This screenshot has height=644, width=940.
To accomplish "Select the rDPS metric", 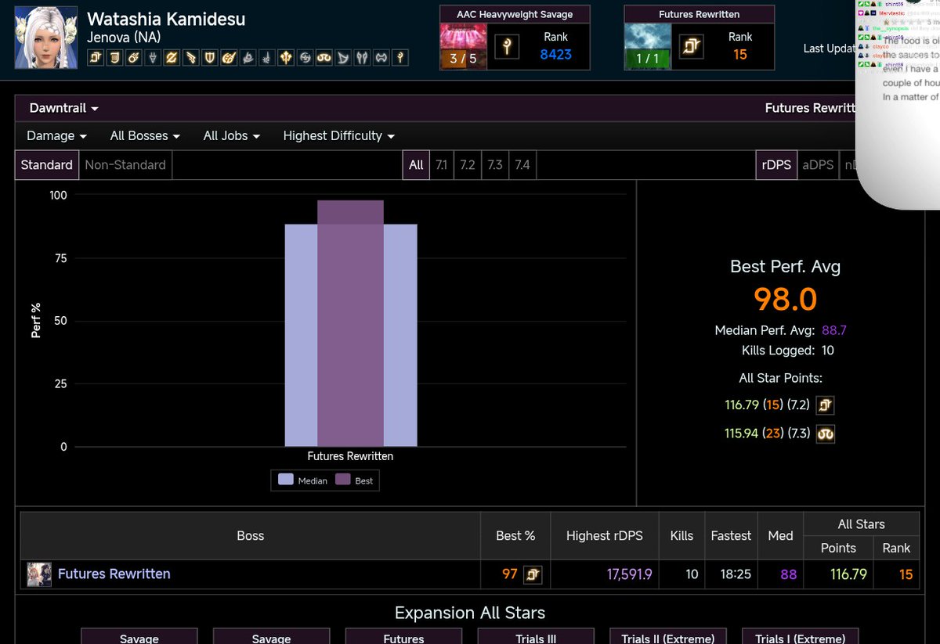I will coord(776,165).
